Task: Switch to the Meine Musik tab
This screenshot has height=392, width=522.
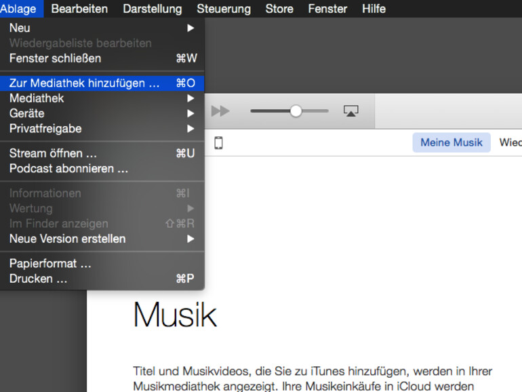Action: tap(451, 142)
